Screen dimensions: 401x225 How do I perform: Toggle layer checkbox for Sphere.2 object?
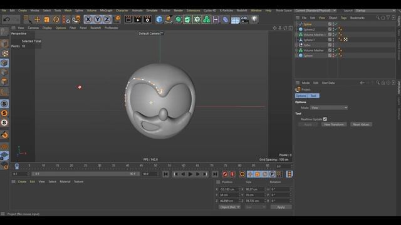tap(330, 29)
